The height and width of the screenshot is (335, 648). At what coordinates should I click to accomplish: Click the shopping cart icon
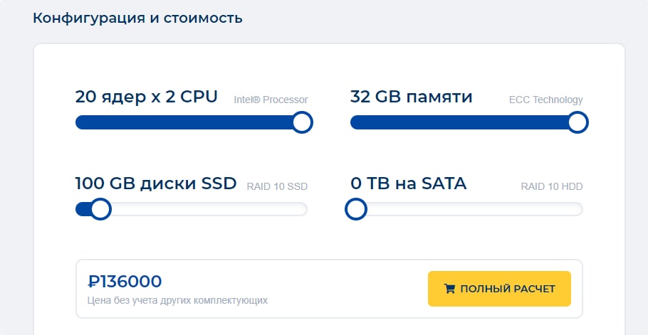point(449,289)
